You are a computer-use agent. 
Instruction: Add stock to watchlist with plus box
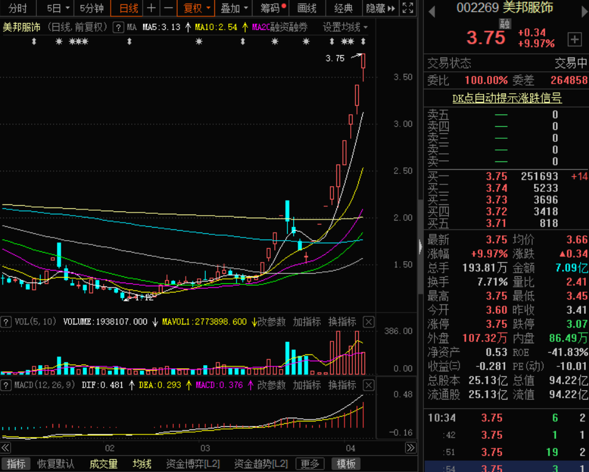(574, 39)
